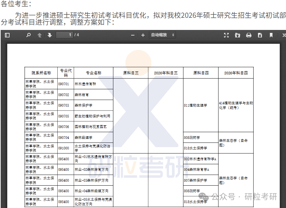Print the PDF document
This screenshot has height=208, width=286.
pos(249,35)
